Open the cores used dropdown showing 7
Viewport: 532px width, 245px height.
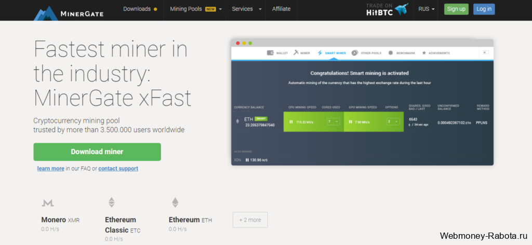[333, 121]
